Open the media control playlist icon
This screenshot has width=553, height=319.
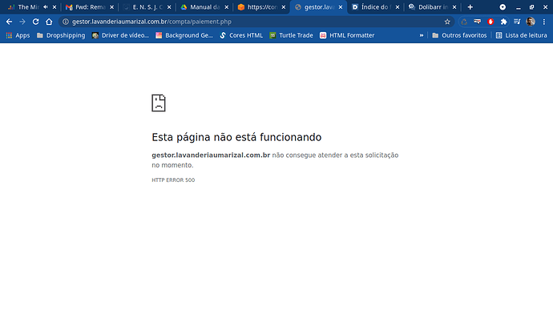point(517,22)
